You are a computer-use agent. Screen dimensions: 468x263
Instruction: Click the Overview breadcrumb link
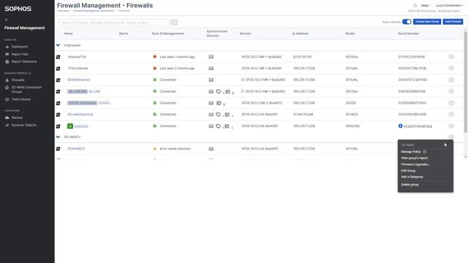pos(63,11)
